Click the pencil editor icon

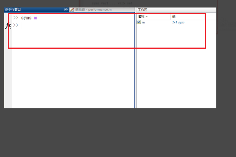[x=72, y=10]
